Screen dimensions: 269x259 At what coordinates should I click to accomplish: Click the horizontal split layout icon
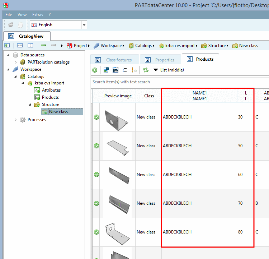20,45
